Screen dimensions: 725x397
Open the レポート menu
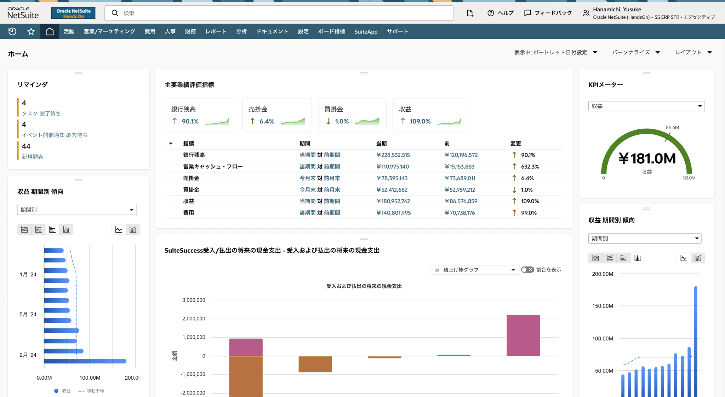click(x=216, y=31)
